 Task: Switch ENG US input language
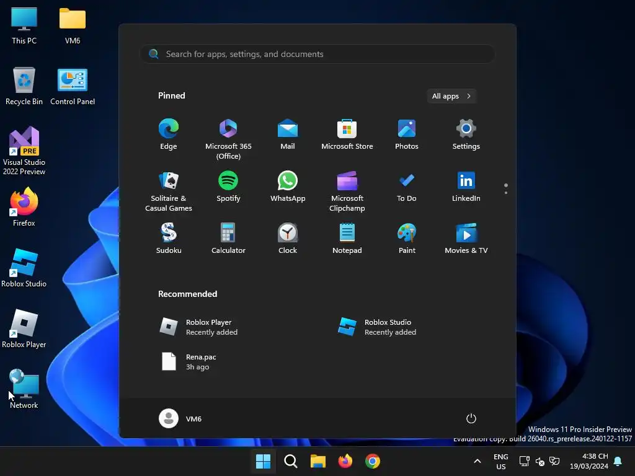[x=501, y=461]
